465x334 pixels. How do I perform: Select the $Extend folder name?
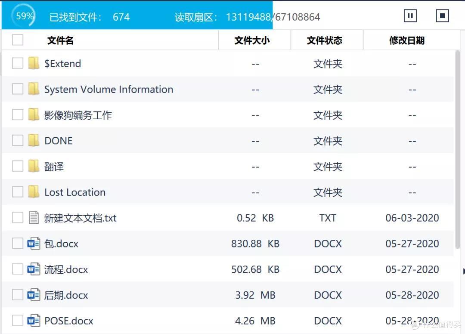tap(62, 63)
